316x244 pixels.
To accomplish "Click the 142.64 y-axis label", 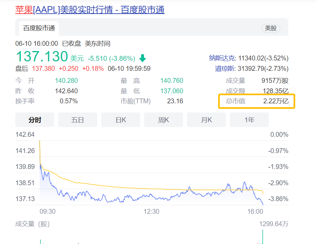I will (25, 135).
